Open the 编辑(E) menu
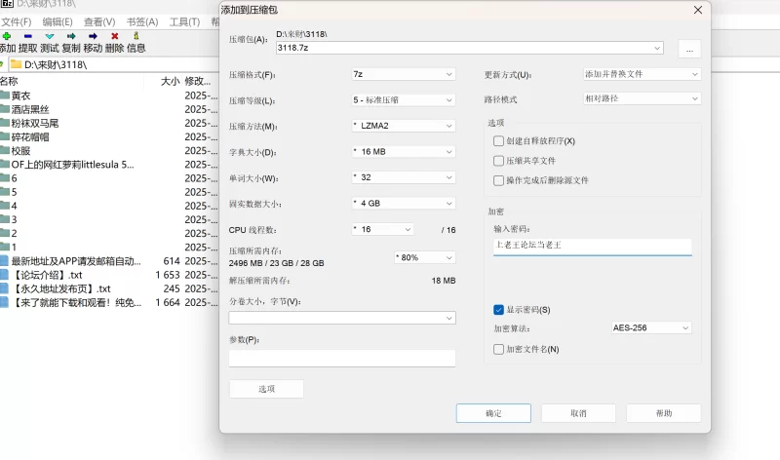This screenshot has width=780, height=460. pyautogui.click(x=58, y=21)
